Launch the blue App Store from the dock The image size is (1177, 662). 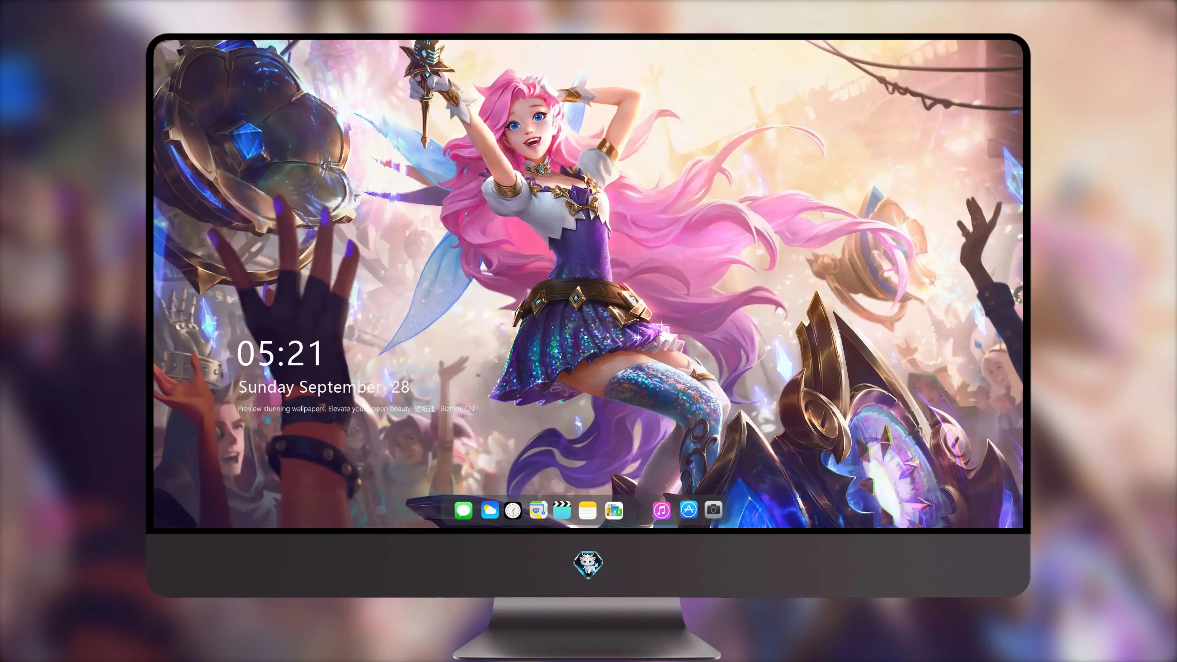coord(688,510)
